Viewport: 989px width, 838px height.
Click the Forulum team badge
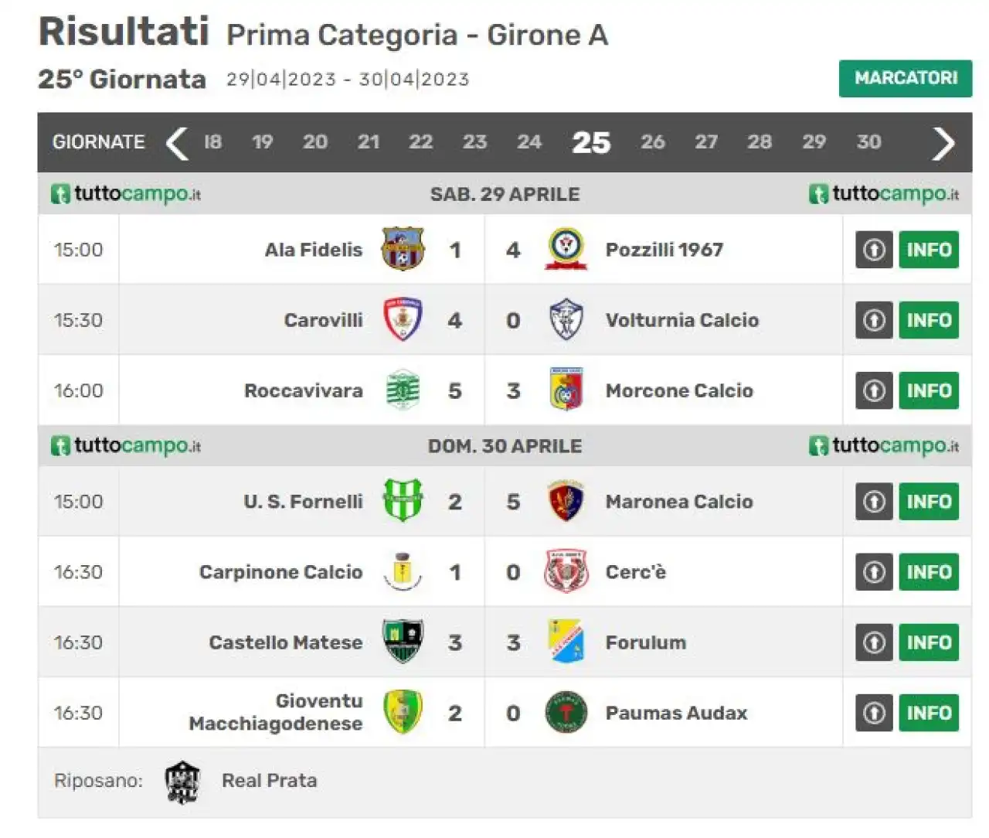pyautogui.click(x=566, y=642)
